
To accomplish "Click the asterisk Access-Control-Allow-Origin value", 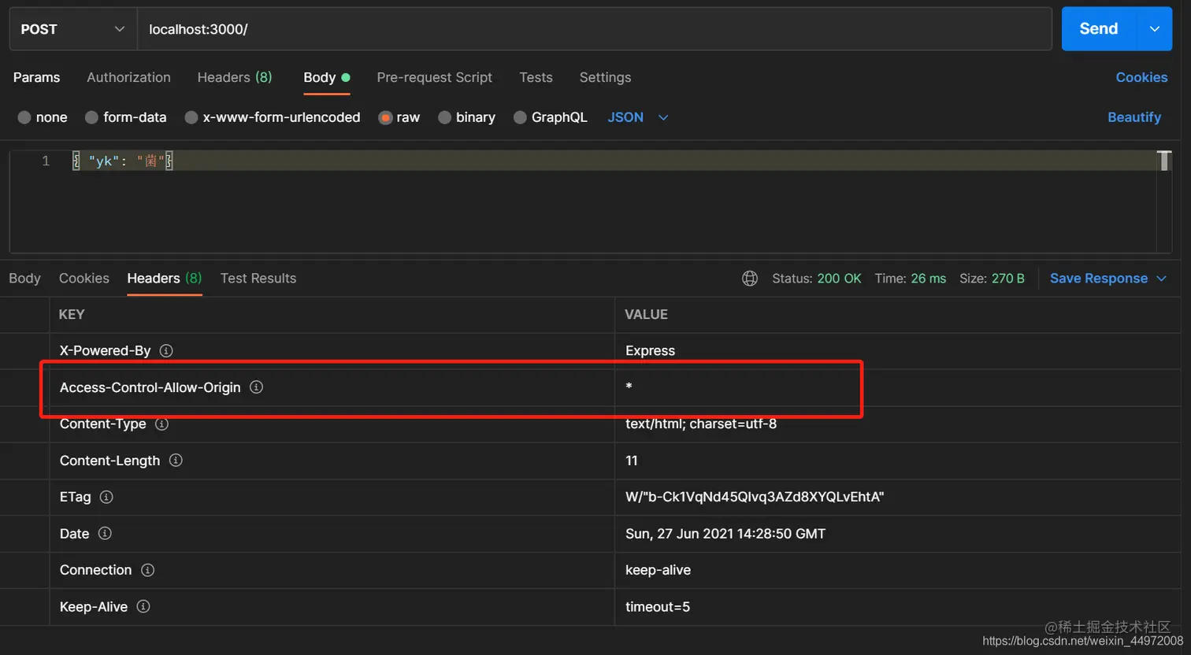I will pyautogui.click(x=629, y=387).
